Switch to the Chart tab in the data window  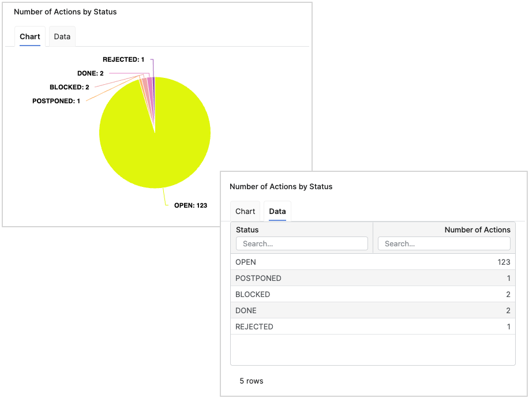[x=245, y=211]
